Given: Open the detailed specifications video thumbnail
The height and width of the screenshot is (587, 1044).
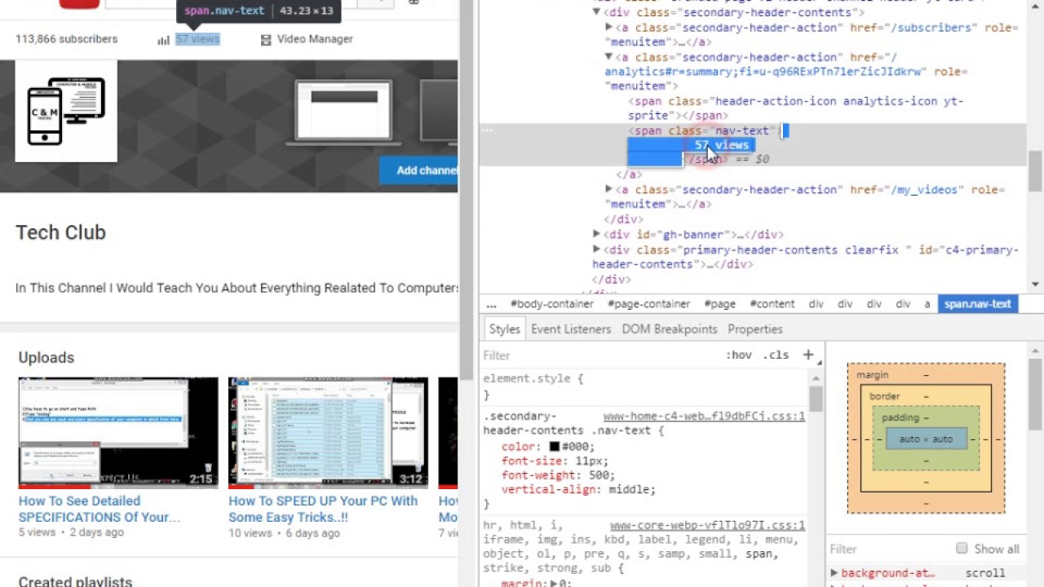Looking at the screenshot, I should pyautogui.click(x=118, y=432).
